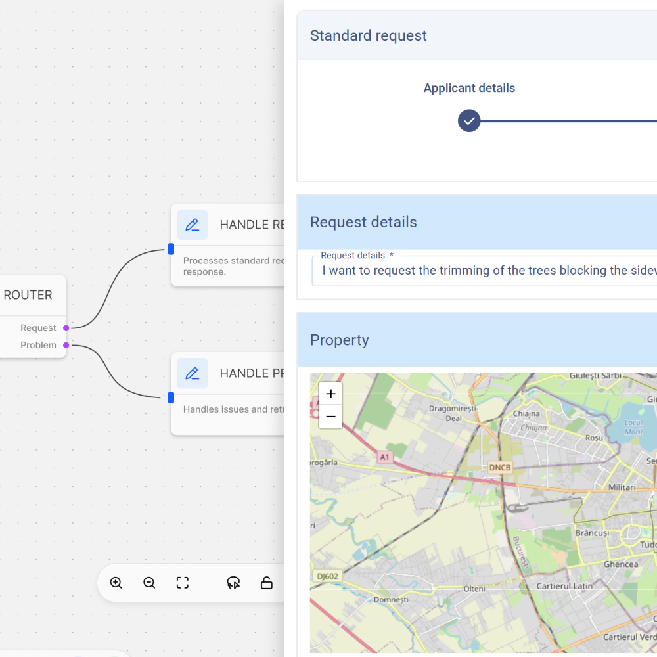
Task: Click the fit view frame icon
Action: point(183,583)
